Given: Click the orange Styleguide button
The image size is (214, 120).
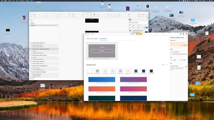Looking at the screenshot, I should (139, 34).
